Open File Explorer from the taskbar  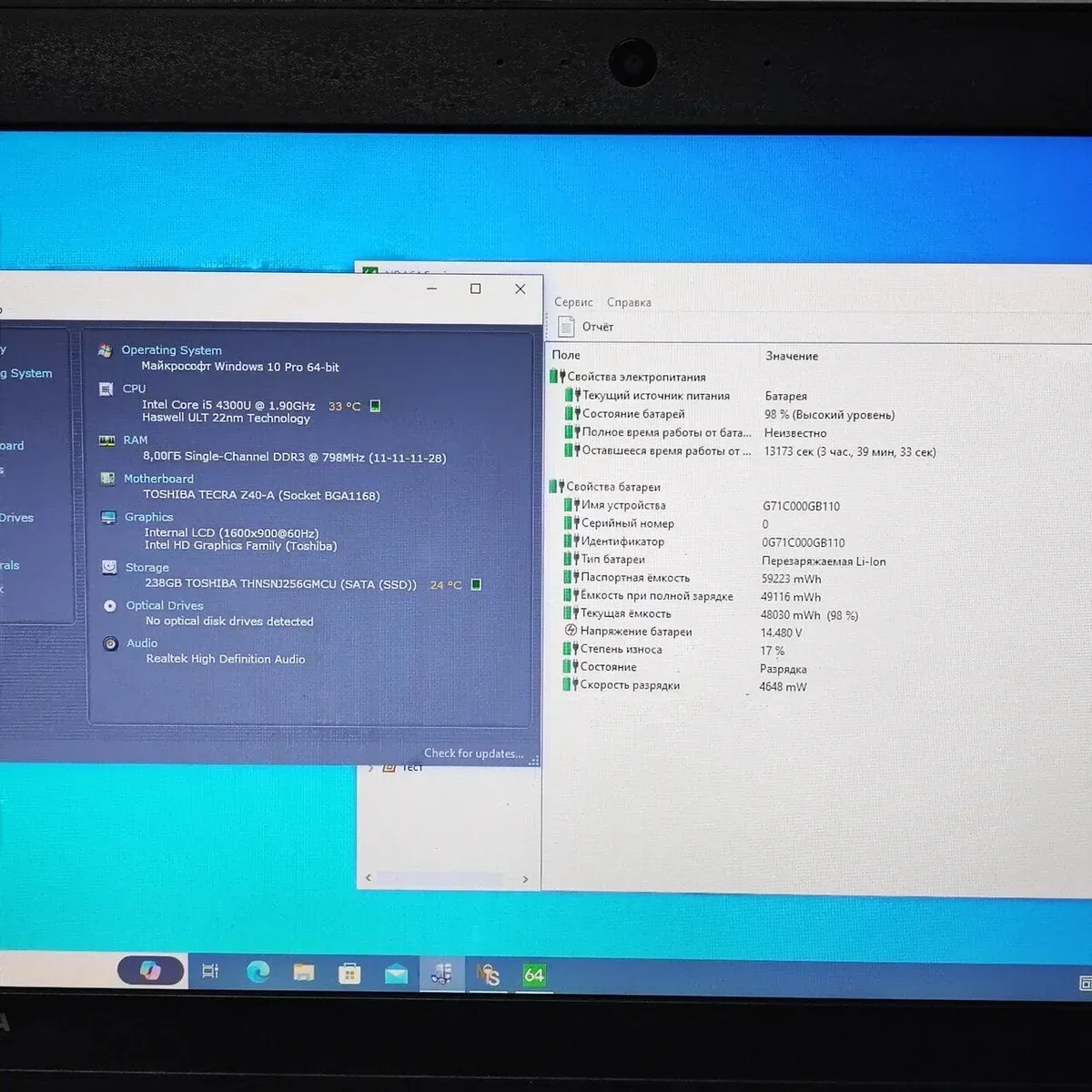(x=303, y=973)
